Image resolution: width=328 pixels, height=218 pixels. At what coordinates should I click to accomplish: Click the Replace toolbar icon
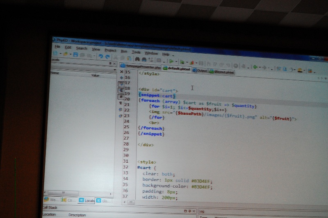(150, 60)
